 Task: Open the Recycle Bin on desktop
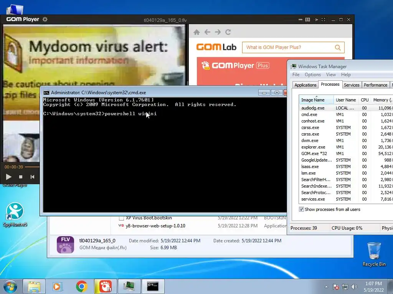coord(374,254)
